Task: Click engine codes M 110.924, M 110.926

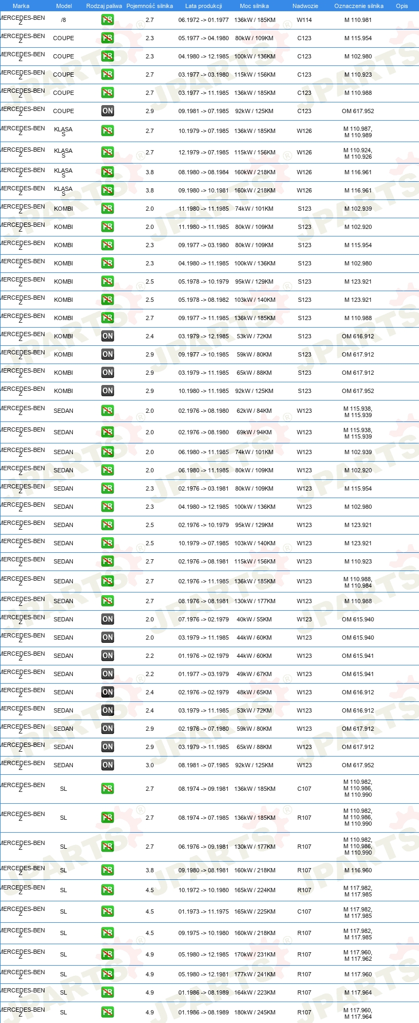Action: (x=358, y=153)
